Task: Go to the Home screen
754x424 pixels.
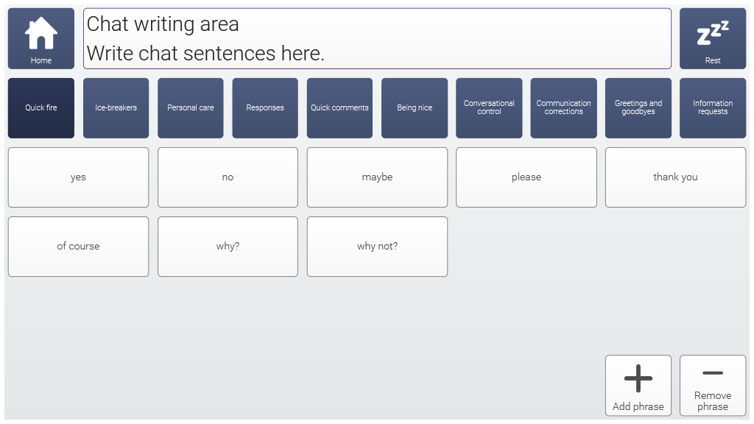Action: (x=41, y=38)
